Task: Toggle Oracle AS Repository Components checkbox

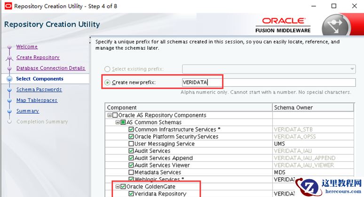Action: click(115, 115)
